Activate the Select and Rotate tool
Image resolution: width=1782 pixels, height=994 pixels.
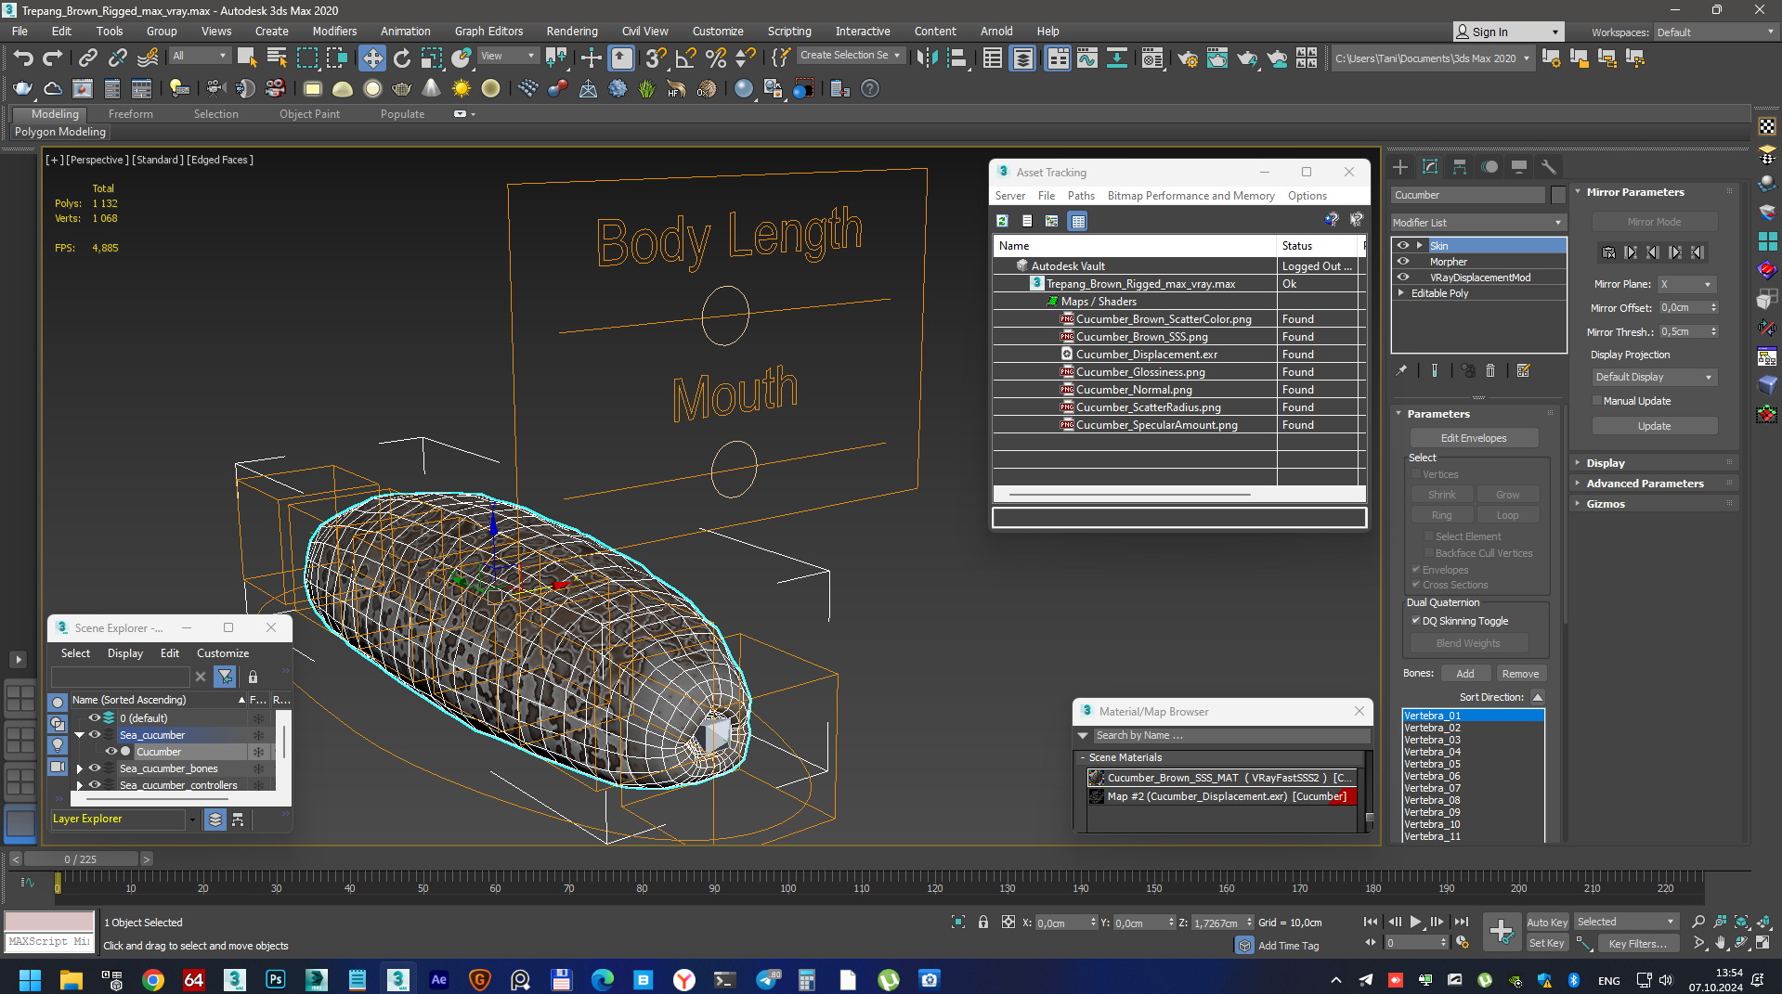401,58
